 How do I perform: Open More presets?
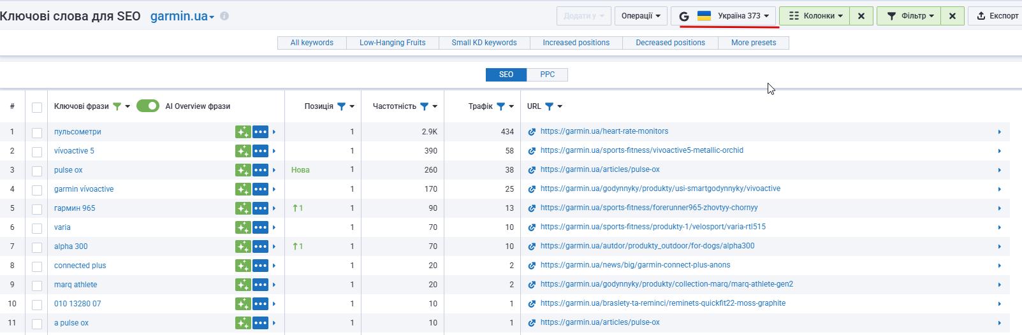tap(754, 43)
